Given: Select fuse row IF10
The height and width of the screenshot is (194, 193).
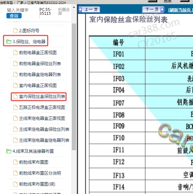Looking at the screenshot, I should [141, 138].
